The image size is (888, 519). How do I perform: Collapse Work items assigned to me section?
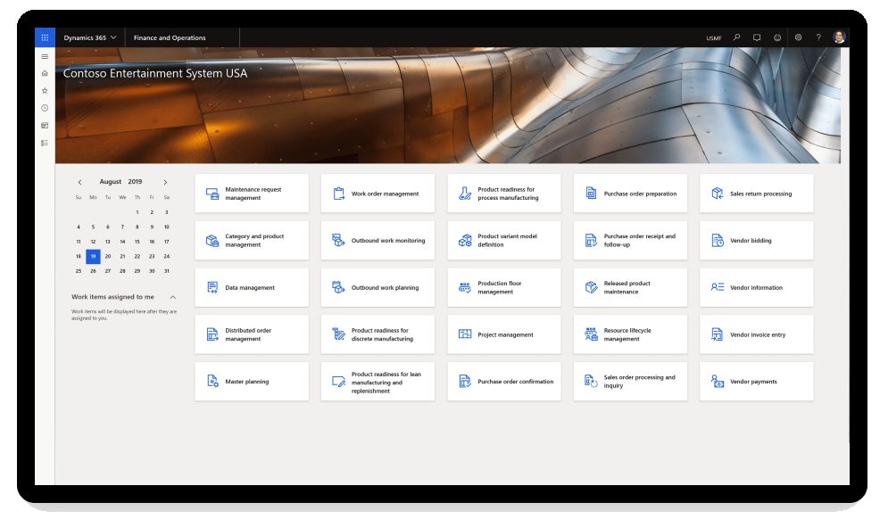(x=173, y=297)
